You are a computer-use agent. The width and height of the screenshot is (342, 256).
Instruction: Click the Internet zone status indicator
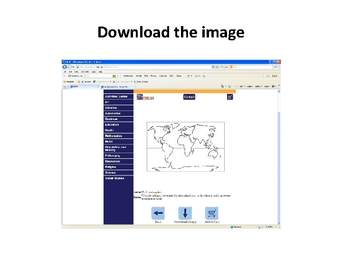236,227
